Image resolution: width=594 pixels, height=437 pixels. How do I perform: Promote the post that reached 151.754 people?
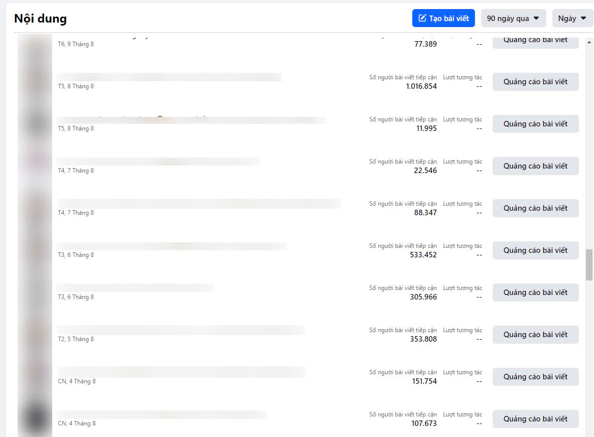coord(535,377)
